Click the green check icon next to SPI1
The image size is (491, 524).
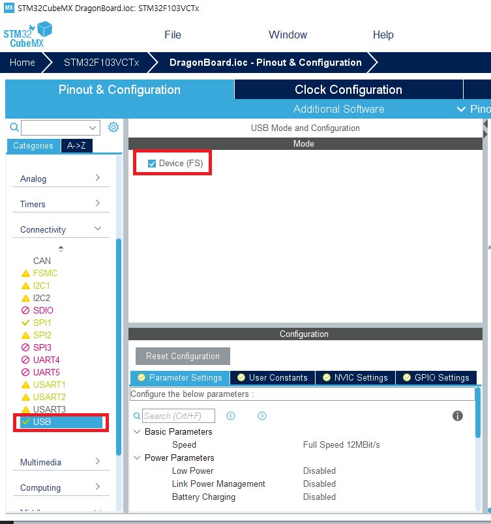[x=25, y=323]
